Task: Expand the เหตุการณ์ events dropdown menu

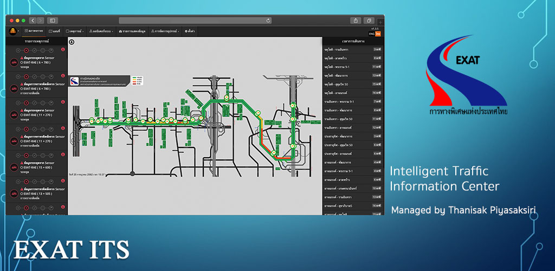Action: point(75,31)
